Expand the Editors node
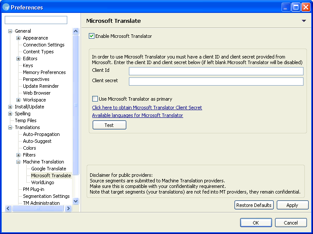The width and height of the screenshot is (313, 234). coord(18,58)
